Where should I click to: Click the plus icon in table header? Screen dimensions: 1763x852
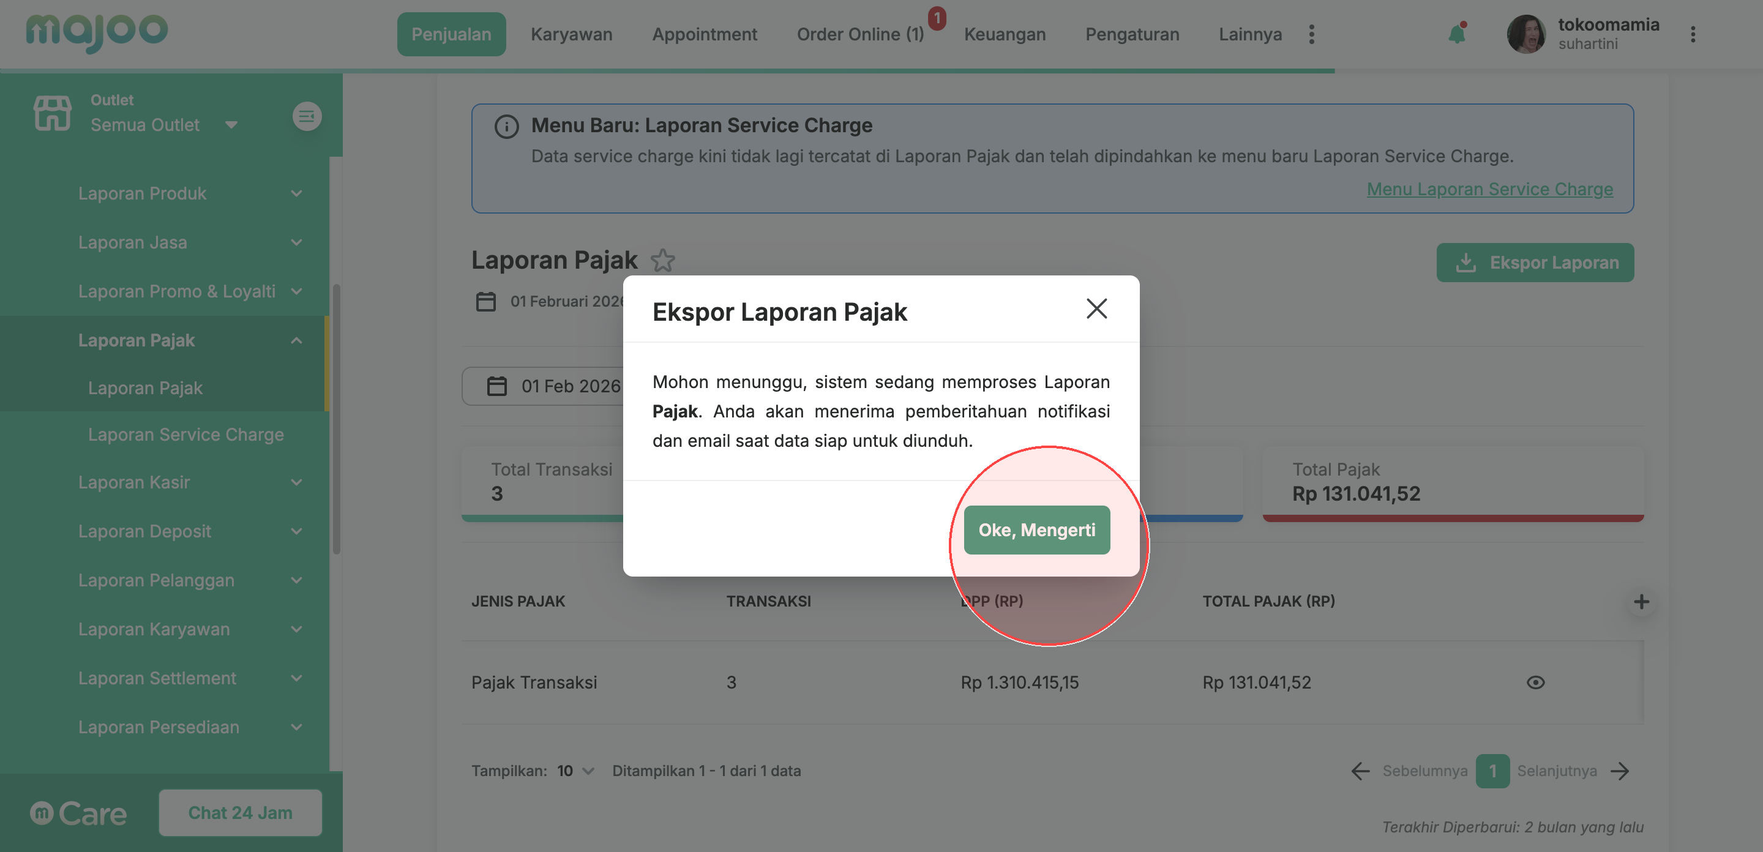click(1641, 602)
